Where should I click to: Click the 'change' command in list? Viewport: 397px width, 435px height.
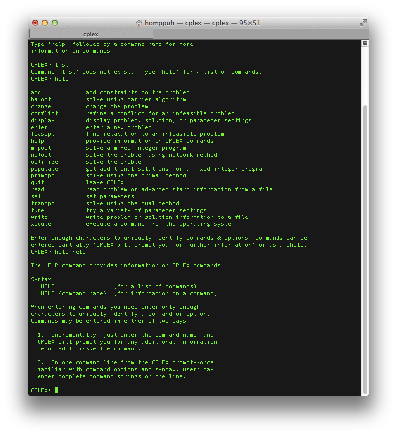[41, 107]
